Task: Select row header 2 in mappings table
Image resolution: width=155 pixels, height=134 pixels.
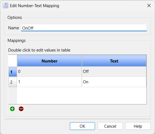Action: pos(13,82)
